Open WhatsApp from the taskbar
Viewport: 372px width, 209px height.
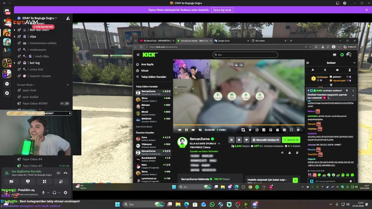pos(212,204)
